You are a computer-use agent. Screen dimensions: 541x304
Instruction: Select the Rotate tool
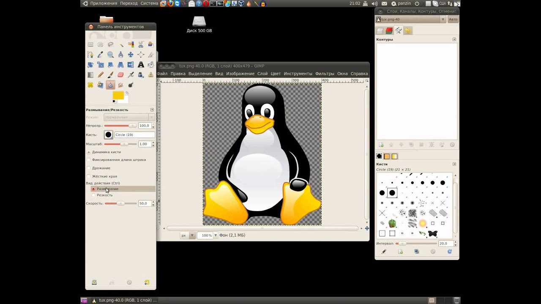[x=90, y=65]
